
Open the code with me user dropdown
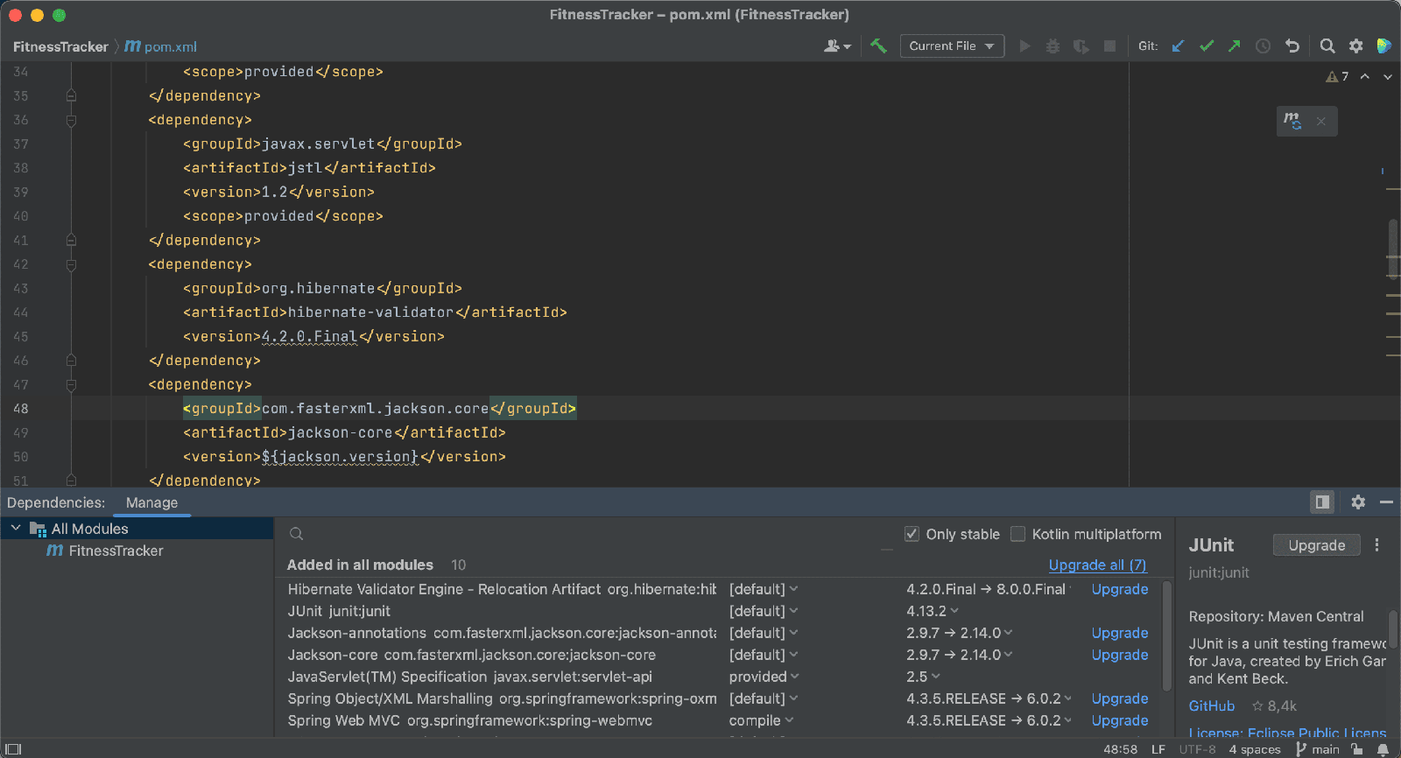(837, 46)
